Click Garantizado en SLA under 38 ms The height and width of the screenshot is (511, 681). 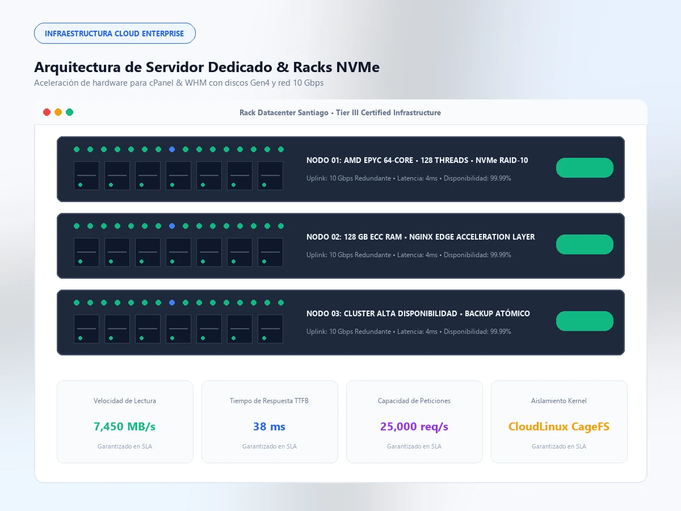click(x=270, y=446)
